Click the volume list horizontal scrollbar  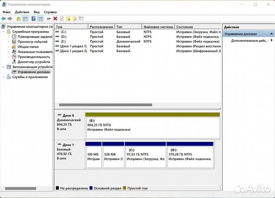105,105
